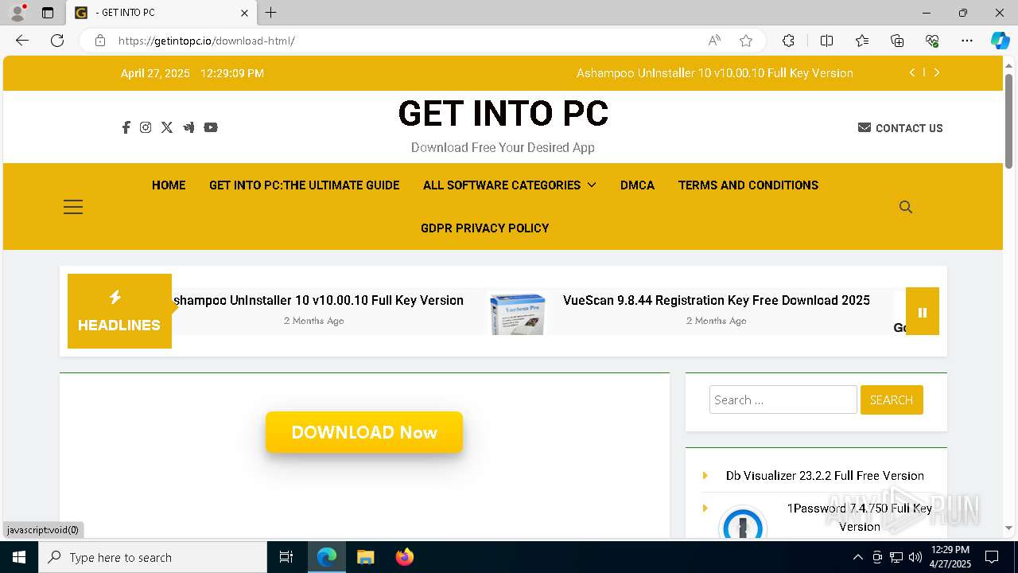Refresh the current page
1018x573 pixels.
pos(57,41)
